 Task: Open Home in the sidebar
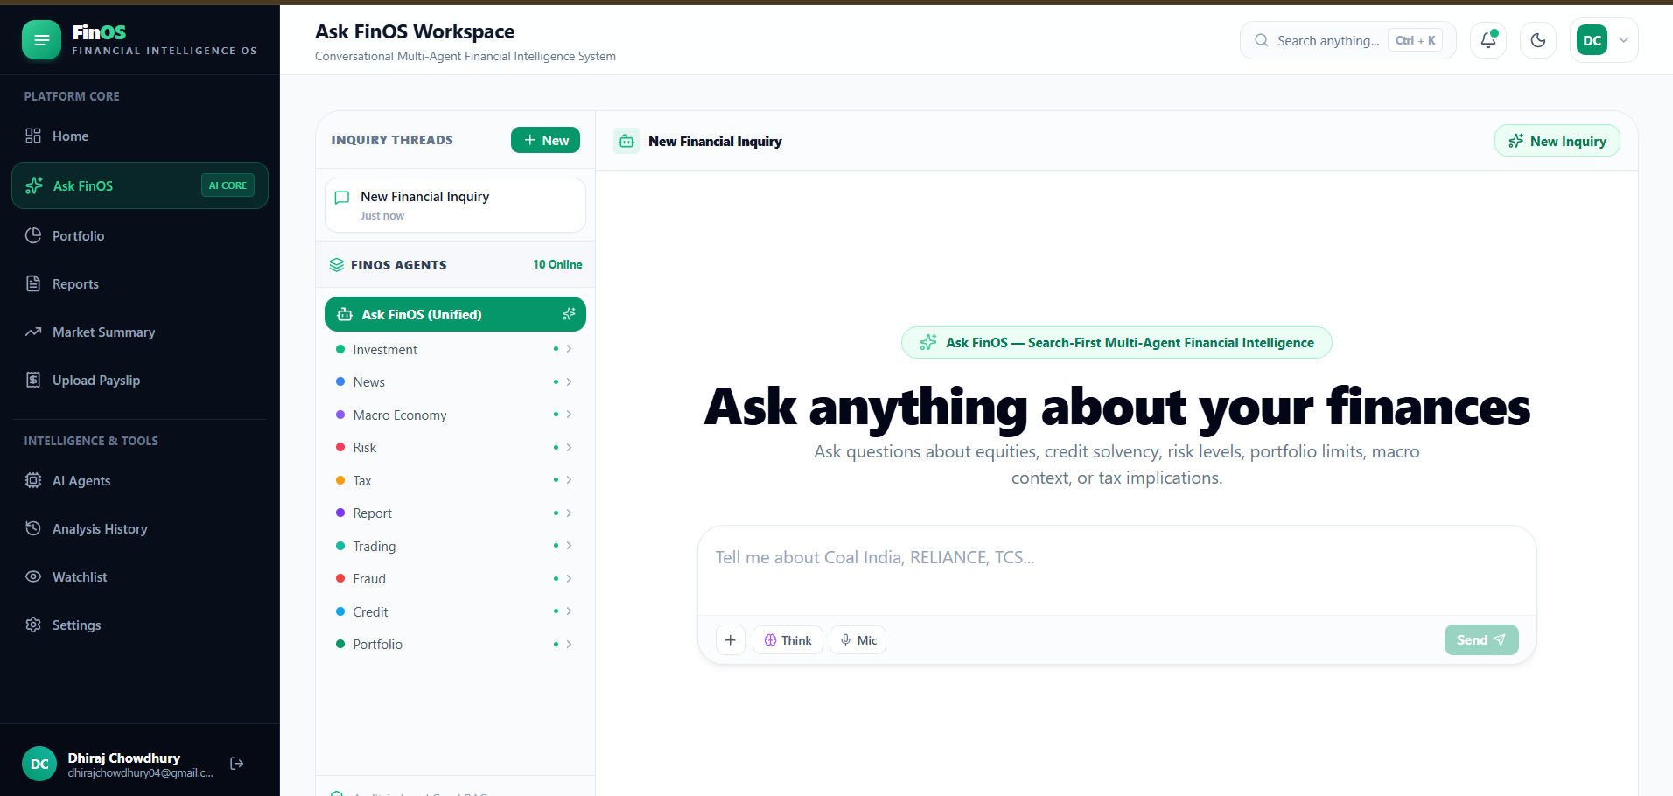click(x=140, y=136)
